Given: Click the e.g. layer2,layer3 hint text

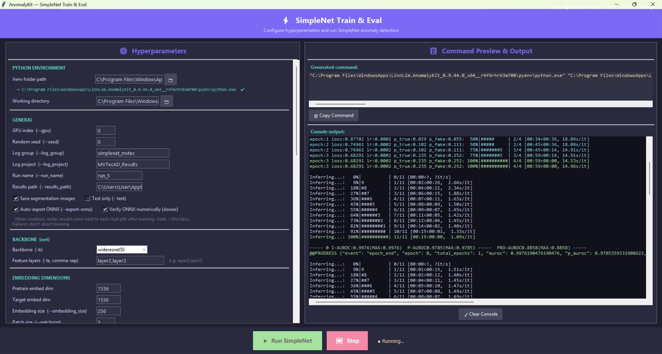Looking at the screenshot, I should 185,261.
